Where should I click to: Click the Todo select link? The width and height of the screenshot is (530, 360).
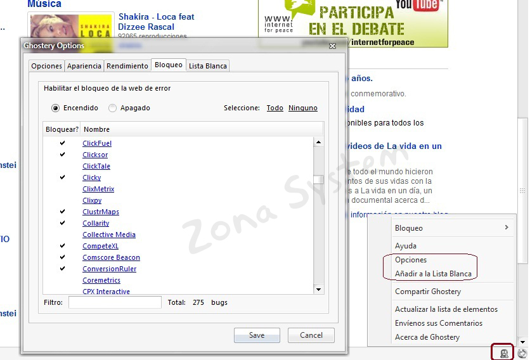point(275,108)
